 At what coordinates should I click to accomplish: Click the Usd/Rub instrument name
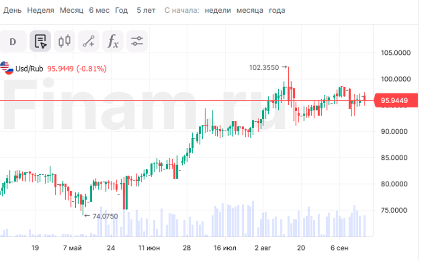[x=29, y=69]
